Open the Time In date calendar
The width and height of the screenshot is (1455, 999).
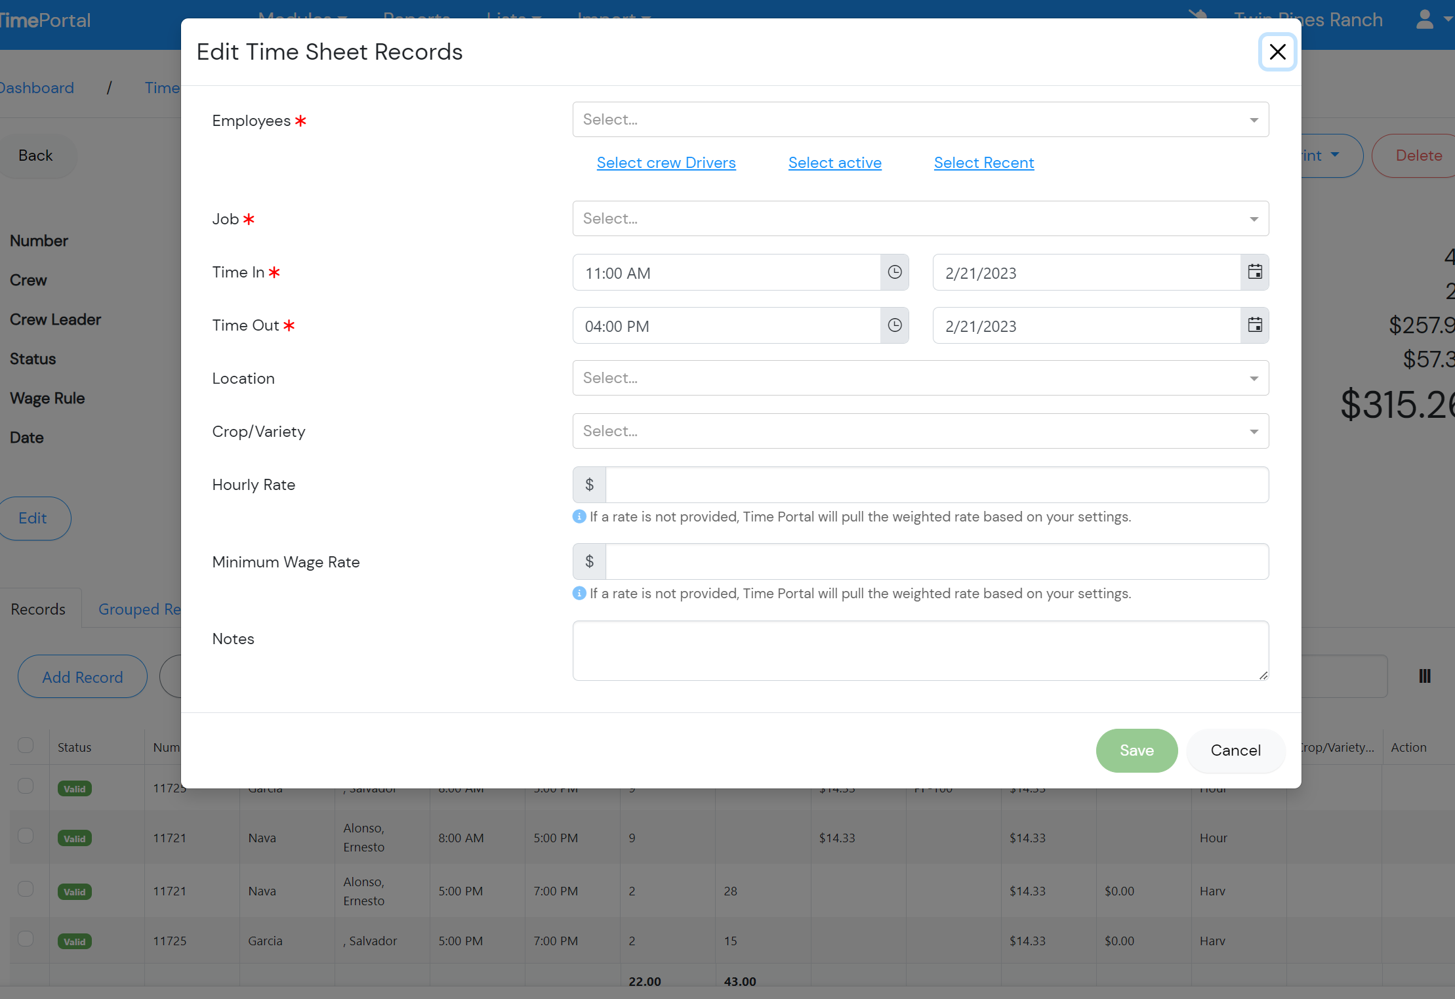tap(1254, 272)
